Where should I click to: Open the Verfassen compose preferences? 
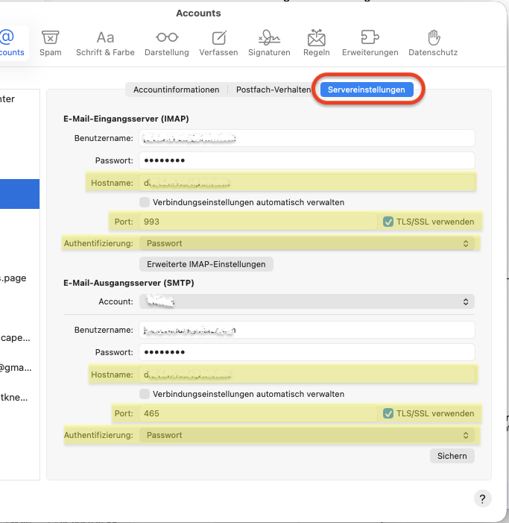coord(218,43)
